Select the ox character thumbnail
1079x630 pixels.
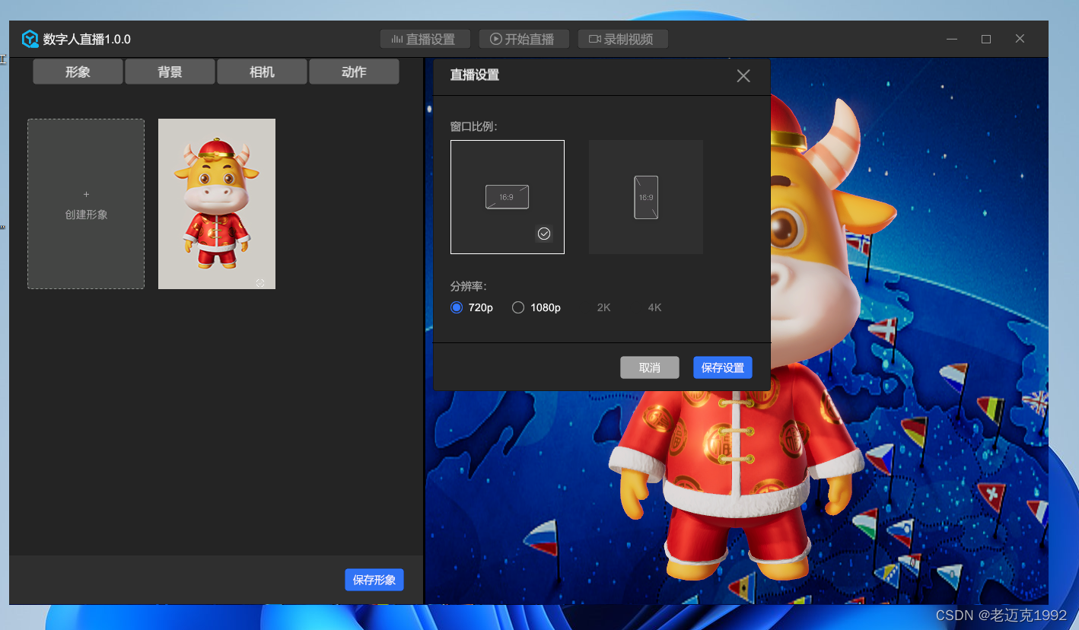click(x=217, y=204)
